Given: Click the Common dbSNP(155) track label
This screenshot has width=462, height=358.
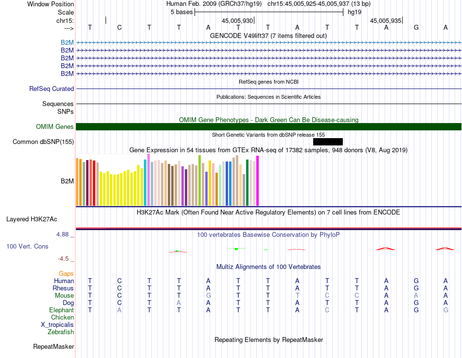Looking at the screenshot, I should 43,142.
